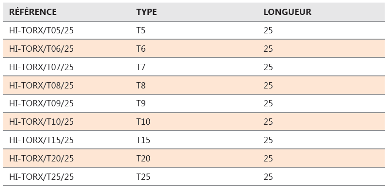Image resolution: width=388 pixels, height=189 pixels.
Task: Click the length value in T9 row
Action: [268, 103]
